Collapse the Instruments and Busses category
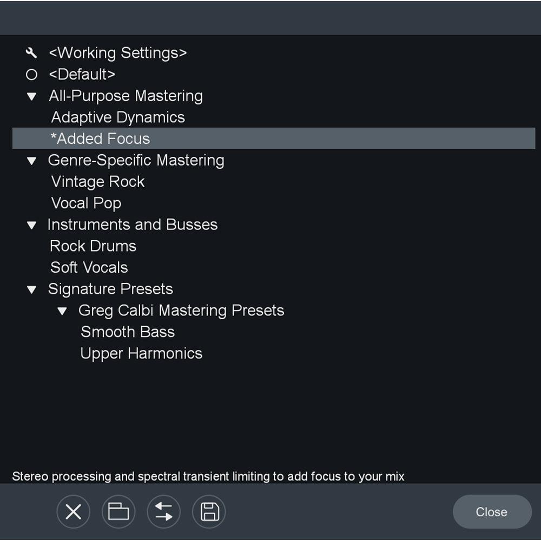This screenshot has height=541, width=541. (x=31, y=225)
